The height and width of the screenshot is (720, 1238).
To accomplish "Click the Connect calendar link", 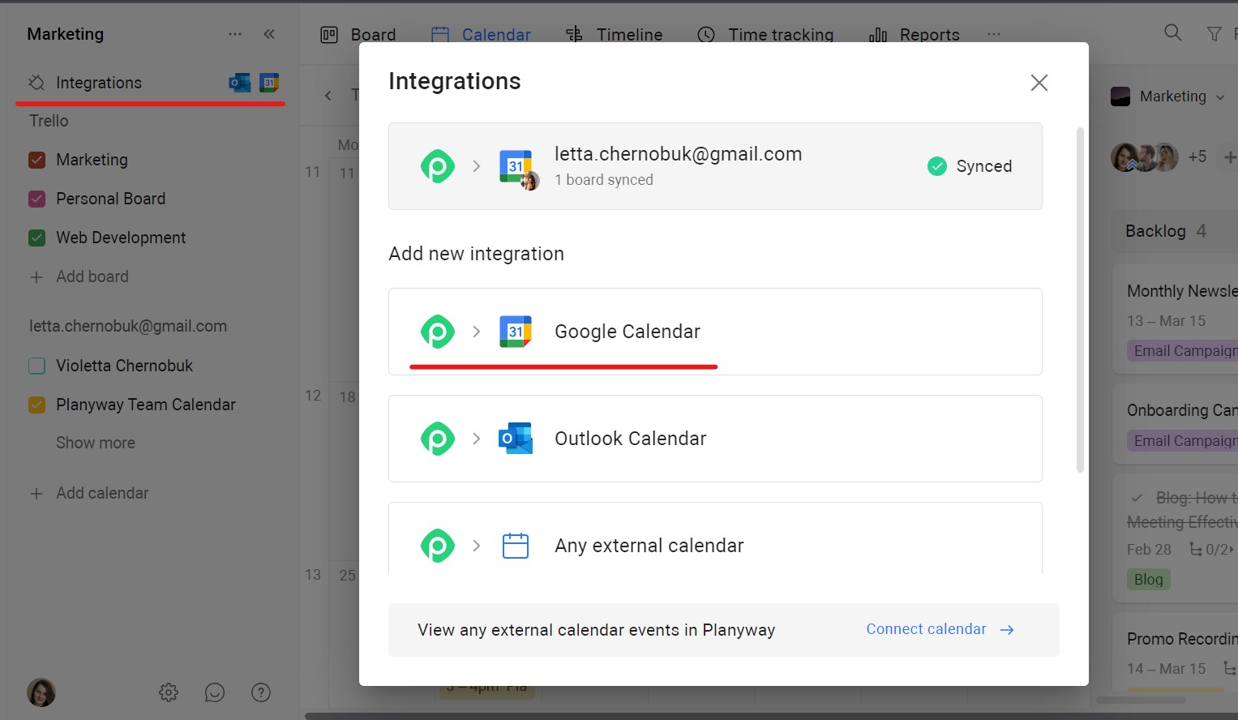I will (940, 629).
